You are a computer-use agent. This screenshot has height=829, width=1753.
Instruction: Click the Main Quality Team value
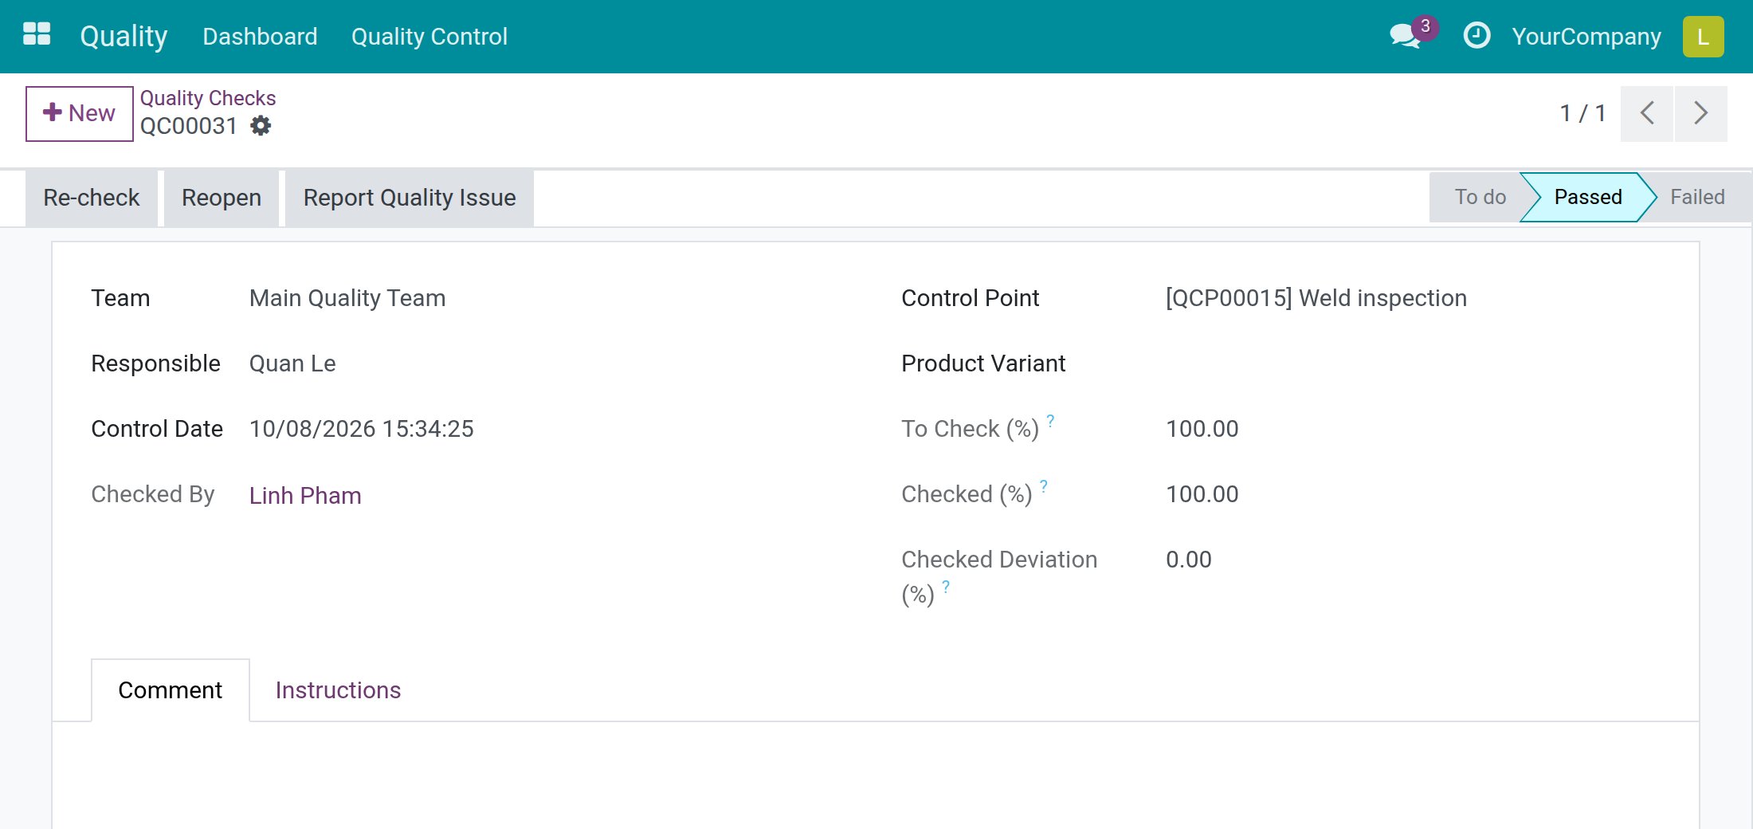(x=347, y=298)
